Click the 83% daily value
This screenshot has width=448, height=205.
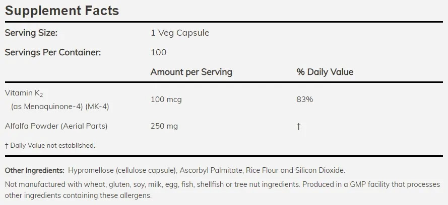304,99
